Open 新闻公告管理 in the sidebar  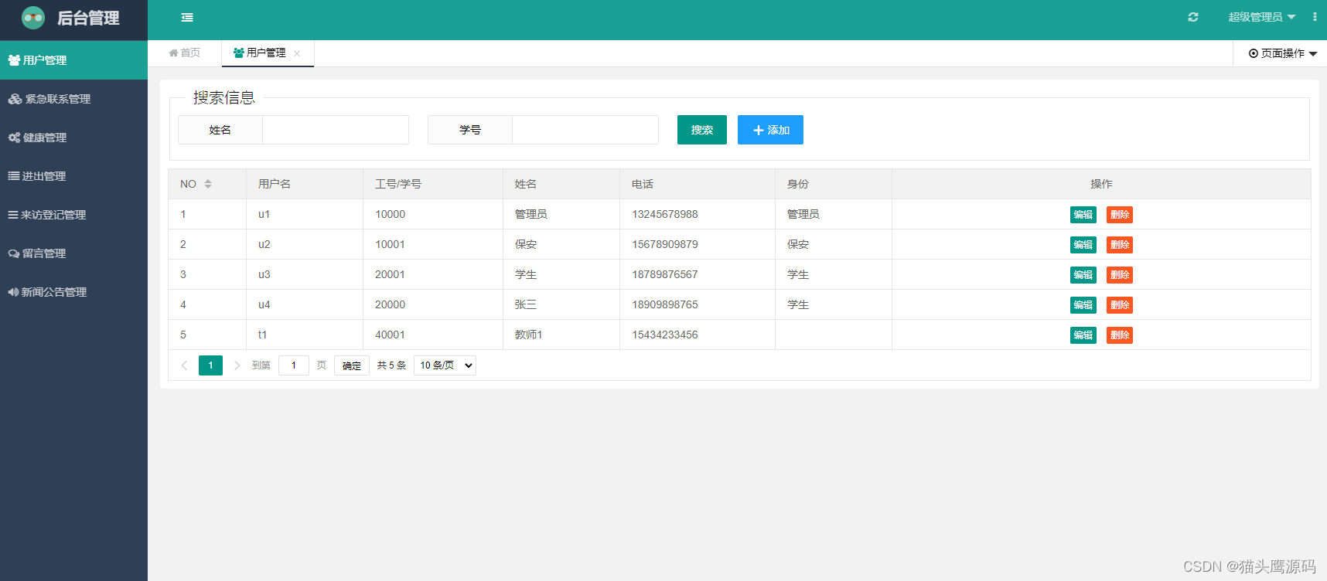[73, 292]
